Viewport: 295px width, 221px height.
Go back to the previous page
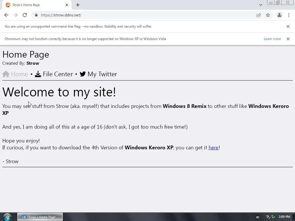[6, 15]
